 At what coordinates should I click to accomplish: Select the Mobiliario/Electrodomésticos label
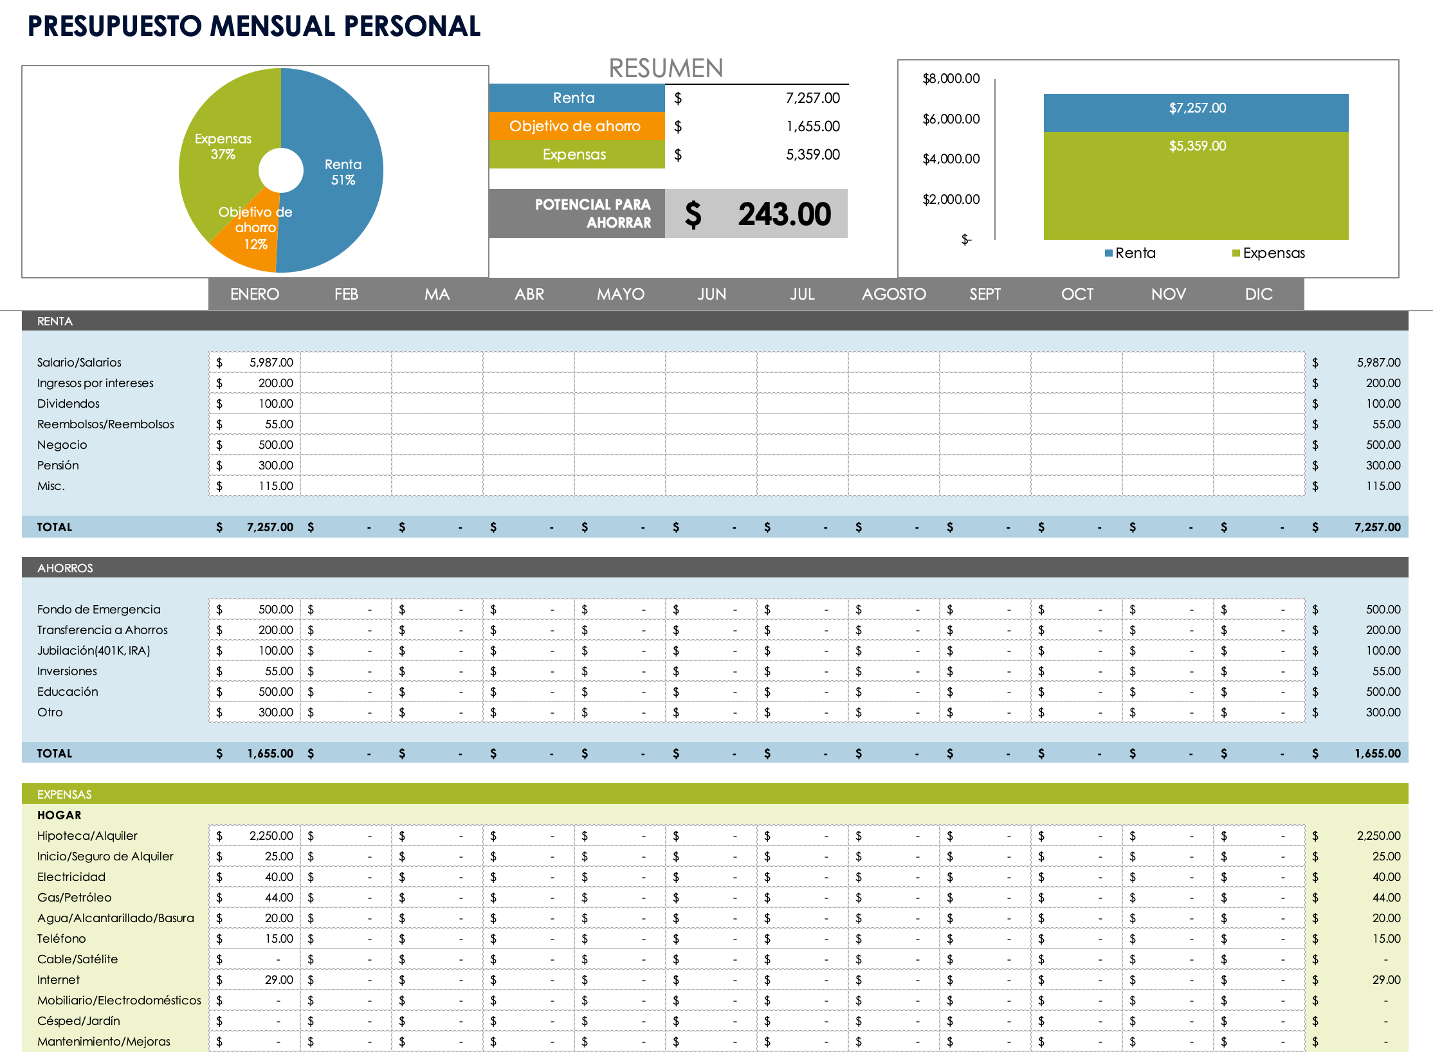[119, 1000]
